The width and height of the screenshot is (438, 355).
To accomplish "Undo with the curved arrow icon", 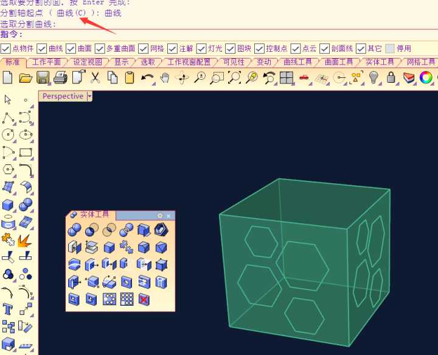I will [x=147, y=77].
